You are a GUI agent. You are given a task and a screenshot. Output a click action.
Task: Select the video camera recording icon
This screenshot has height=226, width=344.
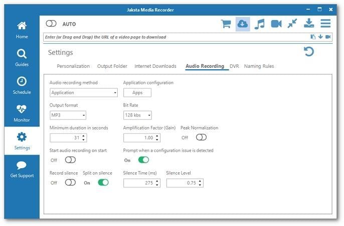click(x=276, y=24)
